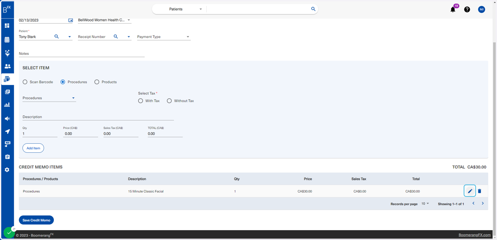The image size is (497, 240).
Task: Open the marketing megaphone sidebar icon
Action: pyautogui.click(x=7, y=119)
